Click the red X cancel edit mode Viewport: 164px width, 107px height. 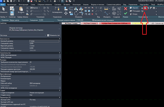pos(126,9)
